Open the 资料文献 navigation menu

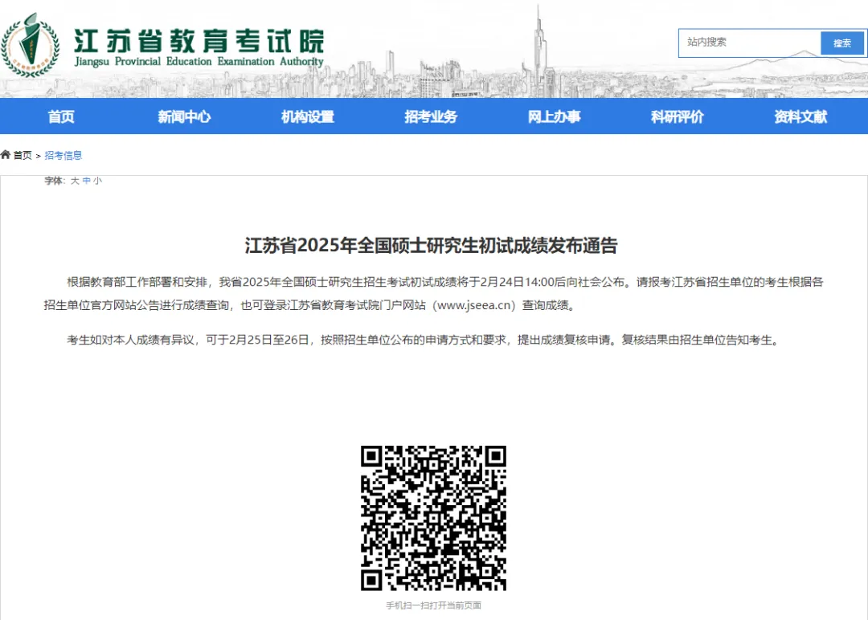coord(800,116)
